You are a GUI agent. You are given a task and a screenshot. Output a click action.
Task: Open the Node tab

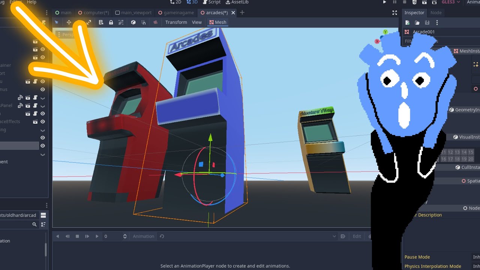pyautogui.click(x=436, y=13)
